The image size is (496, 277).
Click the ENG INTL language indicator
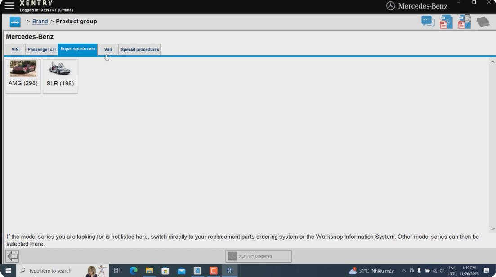pos(452,271)
